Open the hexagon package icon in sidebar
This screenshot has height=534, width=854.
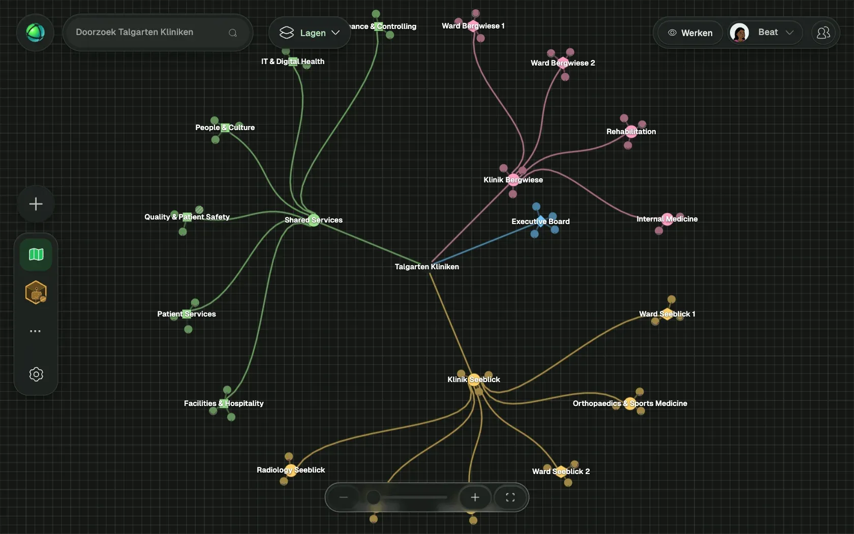(x=36, y=292)
